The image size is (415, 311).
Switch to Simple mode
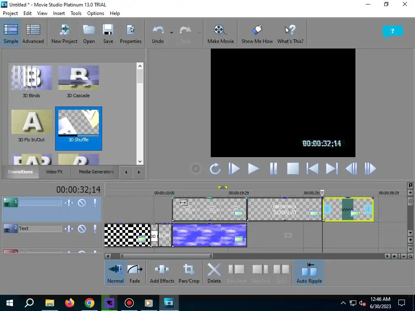click(11, 33)
